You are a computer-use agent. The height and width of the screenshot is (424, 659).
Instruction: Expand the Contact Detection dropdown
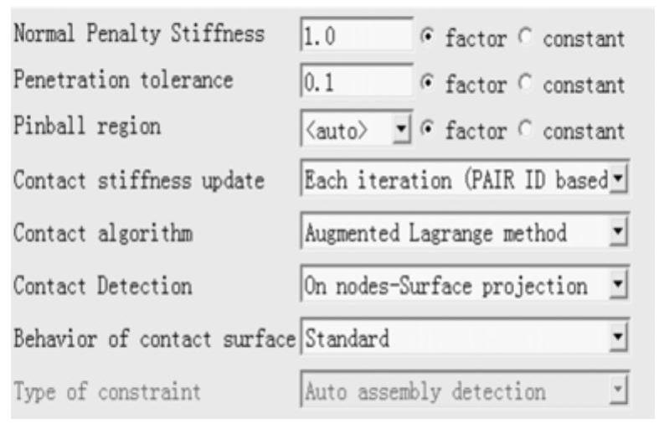pyautogui.click(x=620, y=287)
